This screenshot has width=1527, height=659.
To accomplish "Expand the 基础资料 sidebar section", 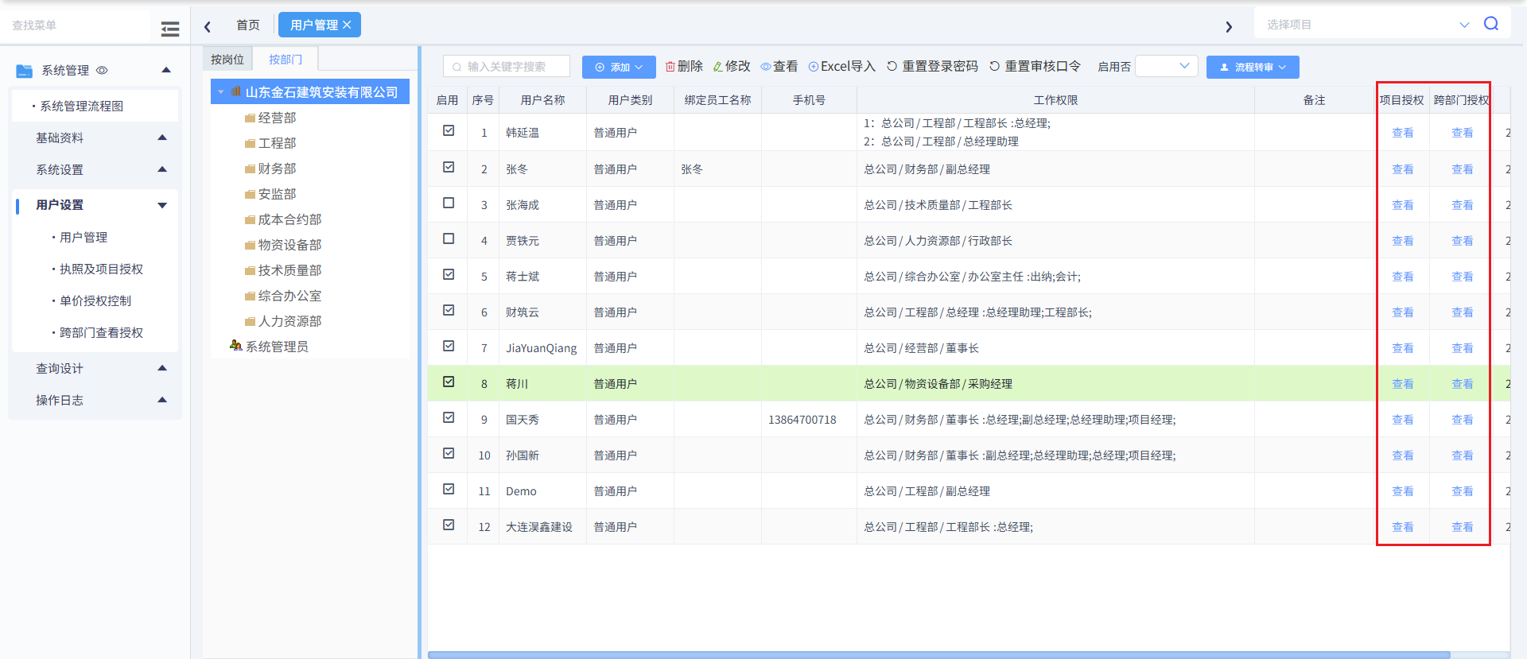I will coord(162,138).
